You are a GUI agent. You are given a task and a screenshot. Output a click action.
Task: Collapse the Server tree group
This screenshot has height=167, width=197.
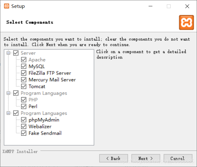pos(8,53)
